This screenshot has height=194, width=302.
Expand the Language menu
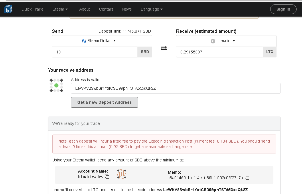(x=151, y=9)
